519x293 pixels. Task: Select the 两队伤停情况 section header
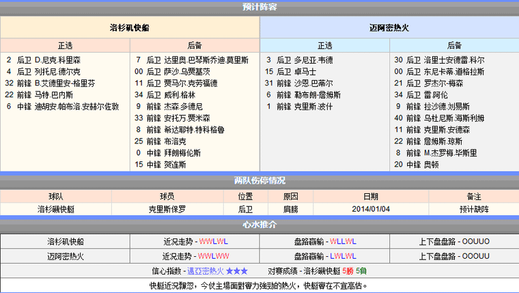[259, 181]
